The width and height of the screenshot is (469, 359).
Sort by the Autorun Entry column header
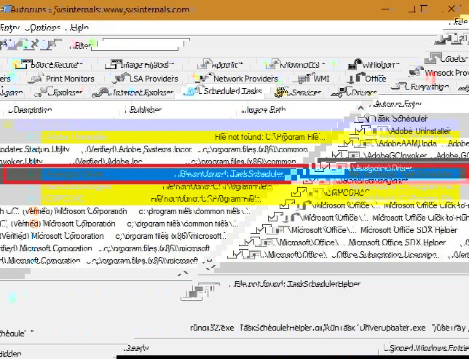(397, 104)
